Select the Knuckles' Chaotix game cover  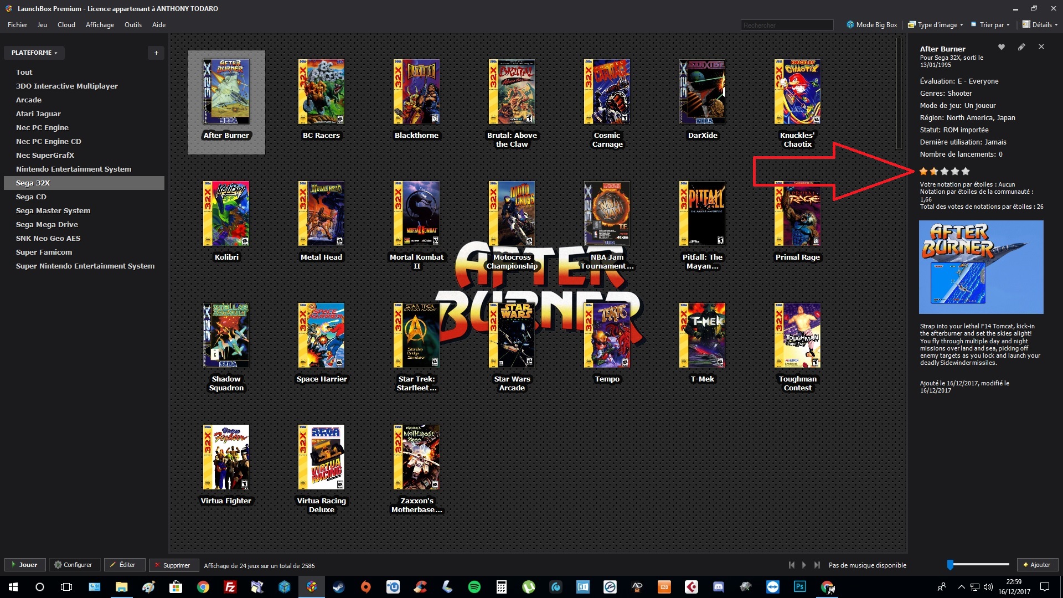point(797,91)
